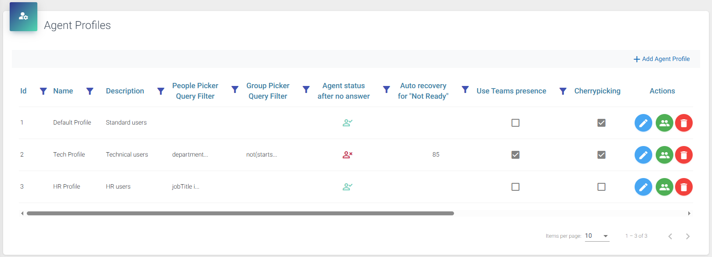Image resolution: width=712 pixels, height=257 pixels.
Task: Click Add Agent Profile
Action: (x=661, y=59)
